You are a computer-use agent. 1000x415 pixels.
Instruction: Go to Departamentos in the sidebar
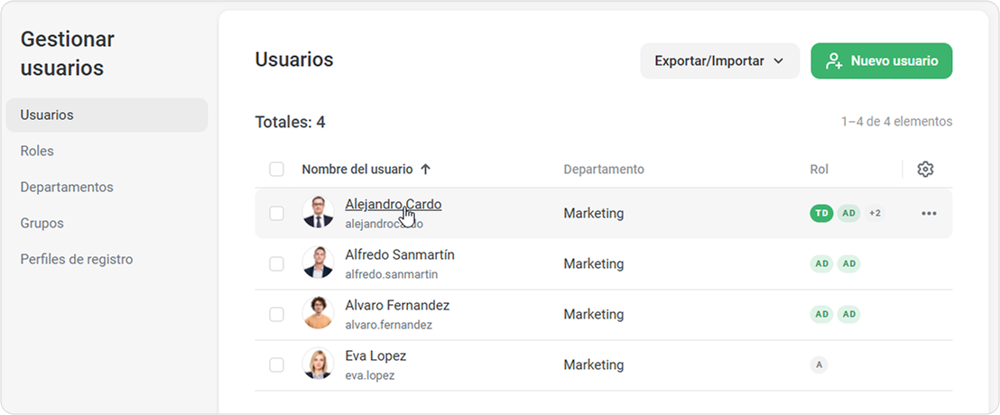[67, 188]
